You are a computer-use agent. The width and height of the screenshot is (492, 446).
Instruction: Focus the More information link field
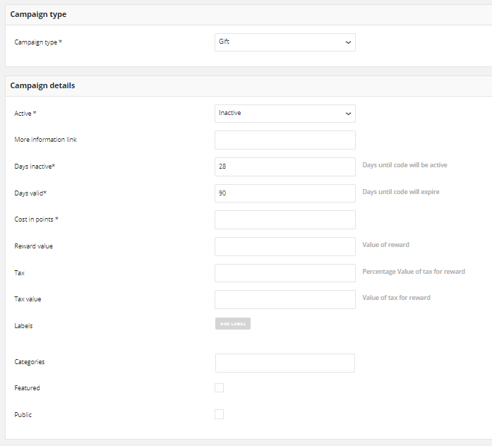(285, 140)
